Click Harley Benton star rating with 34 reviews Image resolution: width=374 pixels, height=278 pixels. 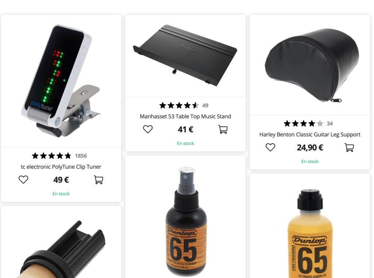[x=308, y=123]
